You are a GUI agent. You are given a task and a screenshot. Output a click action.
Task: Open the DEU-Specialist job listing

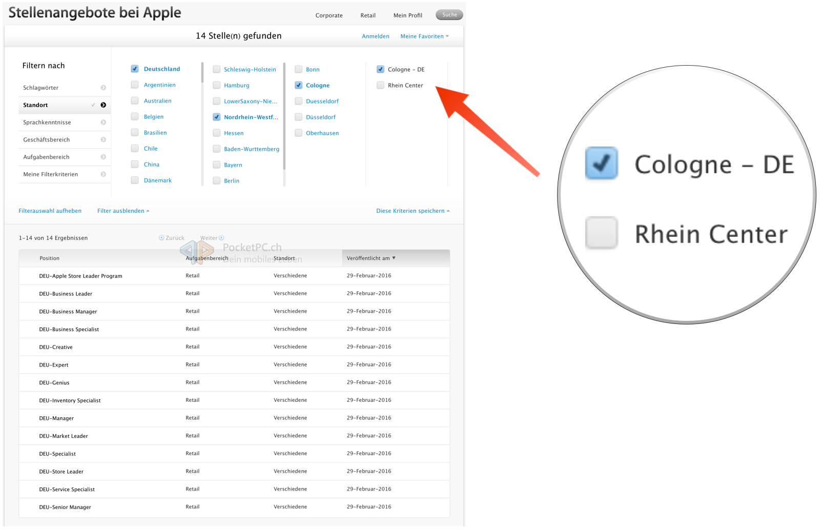click(57, 454)
